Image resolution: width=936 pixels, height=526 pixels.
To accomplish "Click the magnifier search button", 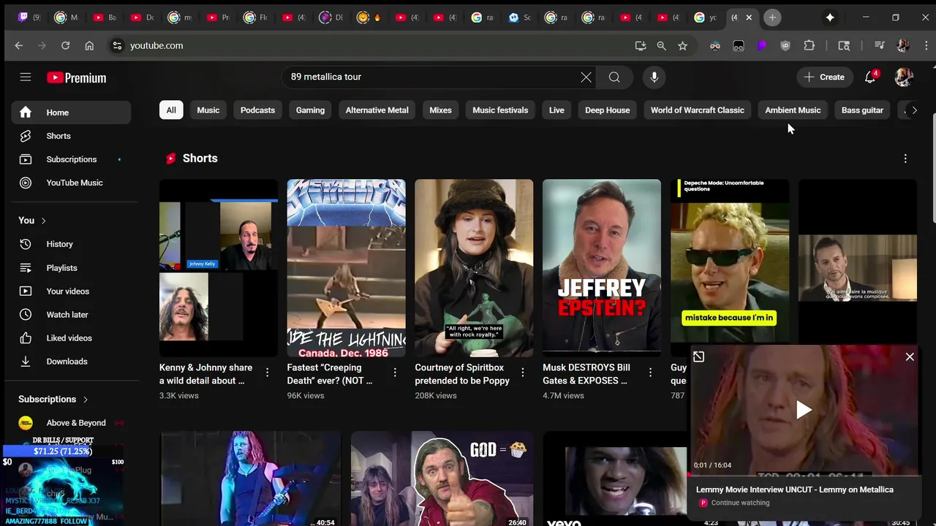I will (x=614, y=77).
